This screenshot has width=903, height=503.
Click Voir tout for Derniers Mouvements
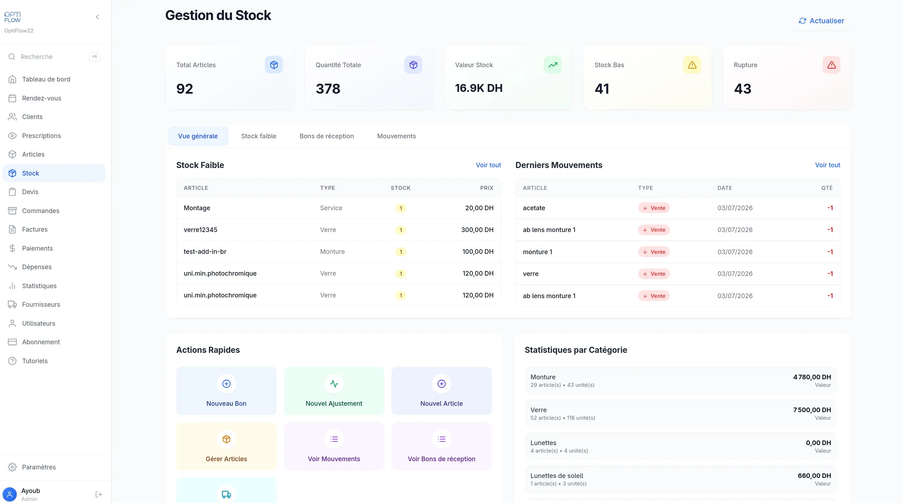[x=828, y=165]
